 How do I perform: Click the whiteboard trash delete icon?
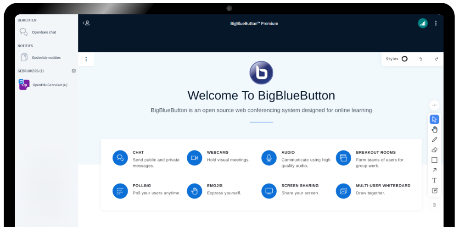(x=434, y=205)
